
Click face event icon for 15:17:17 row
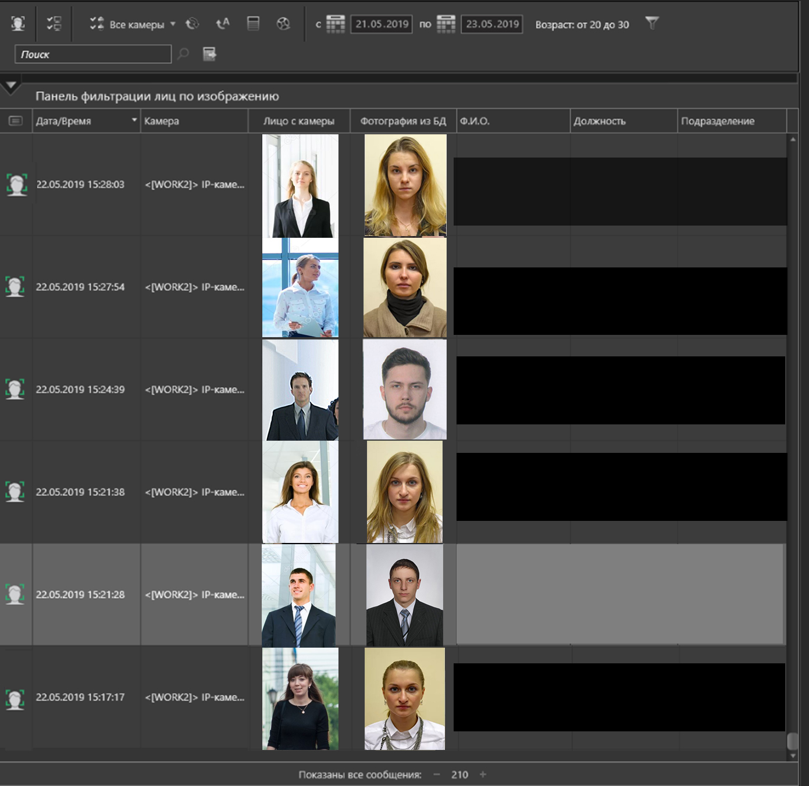(x=15, y=699)
